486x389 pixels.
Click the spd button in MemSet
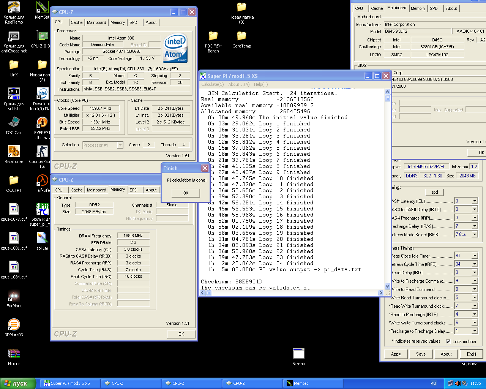[x=435, y=192]
